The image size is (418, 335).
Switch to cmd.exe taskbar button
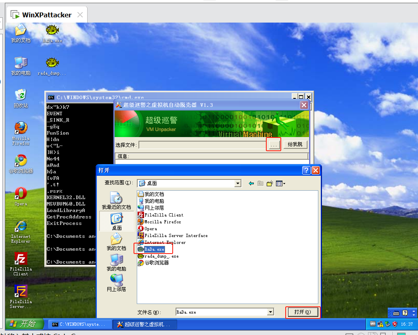point(79,324)
